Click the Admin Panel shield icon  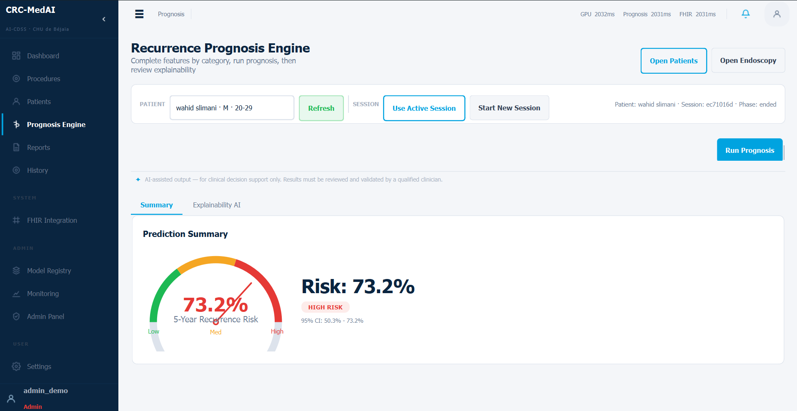point(16,316)
